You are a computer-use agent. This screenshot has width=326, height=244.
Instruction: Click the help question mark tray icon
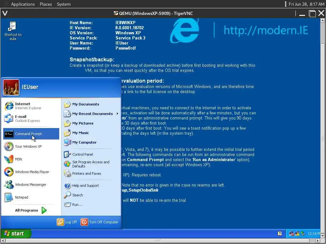[280, 234]
